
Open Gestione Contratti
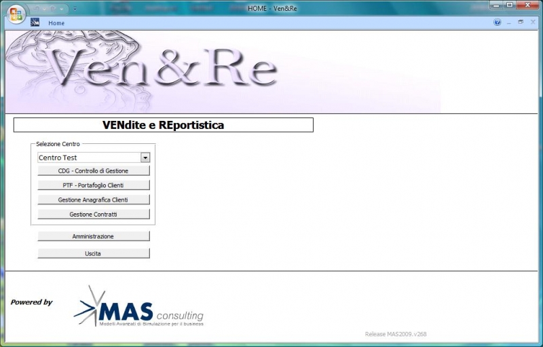94,215
